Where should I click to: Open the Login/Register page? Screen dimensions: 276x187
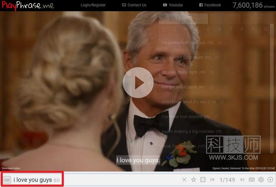click(x=93, y=5)
